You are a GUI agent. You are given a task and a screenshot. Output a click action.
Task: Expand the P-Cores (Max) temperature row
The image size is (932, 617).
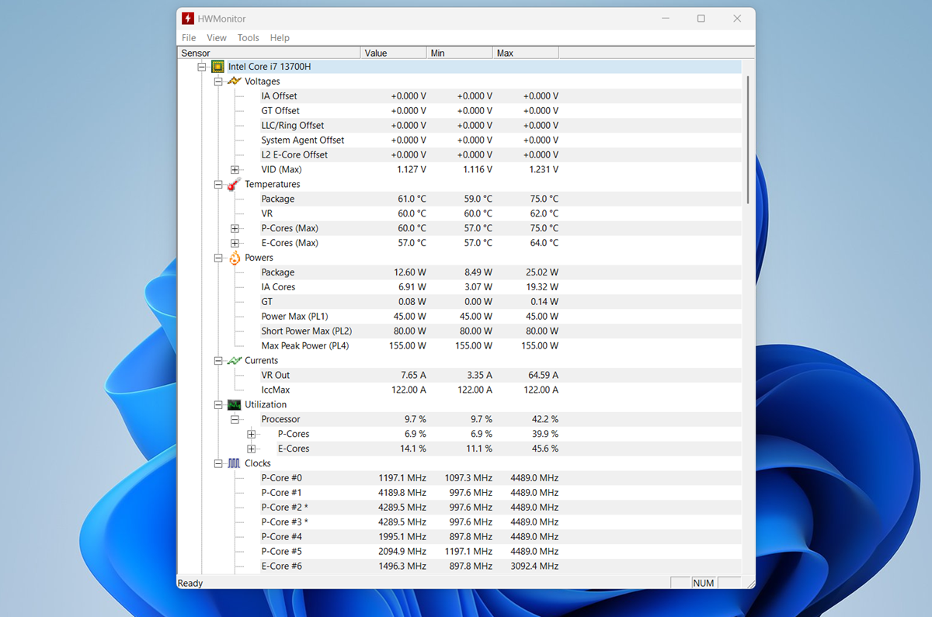click(235, 229)
